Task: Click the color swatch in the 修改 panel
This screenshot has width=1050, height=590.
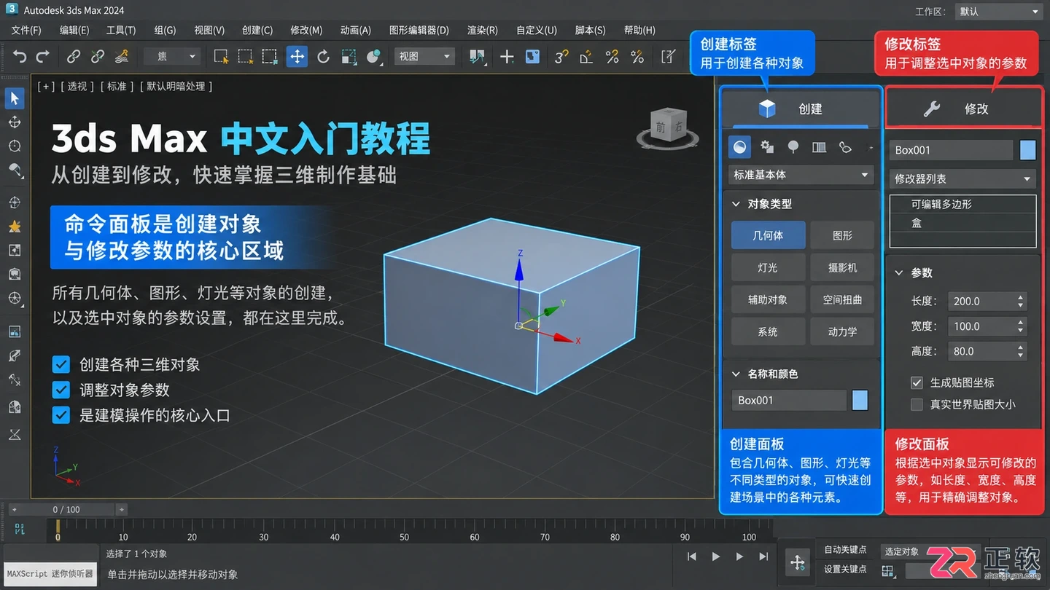Action: pos(1027,150)
